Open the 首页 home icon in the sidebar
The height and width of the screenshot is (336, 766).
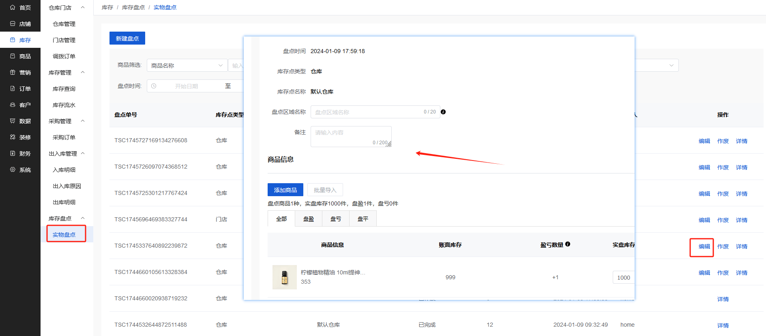coord(13,7)
